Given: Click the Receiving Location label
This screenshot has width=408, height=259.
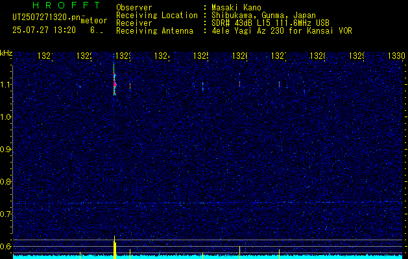Looking at the screenshot, I should pyautogui.click(x=157, y=16).
